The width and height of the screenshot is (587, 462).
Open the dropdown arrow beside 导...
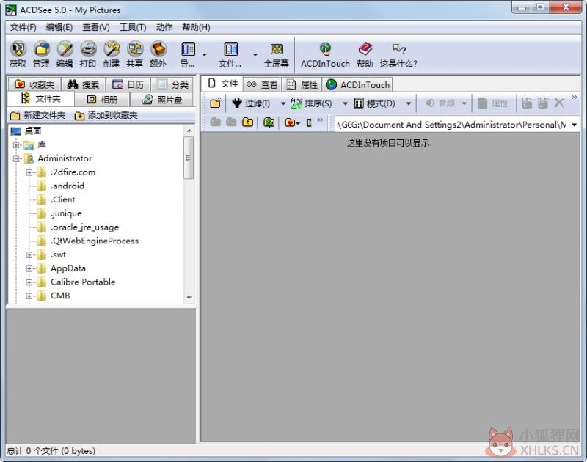(205, 54)
